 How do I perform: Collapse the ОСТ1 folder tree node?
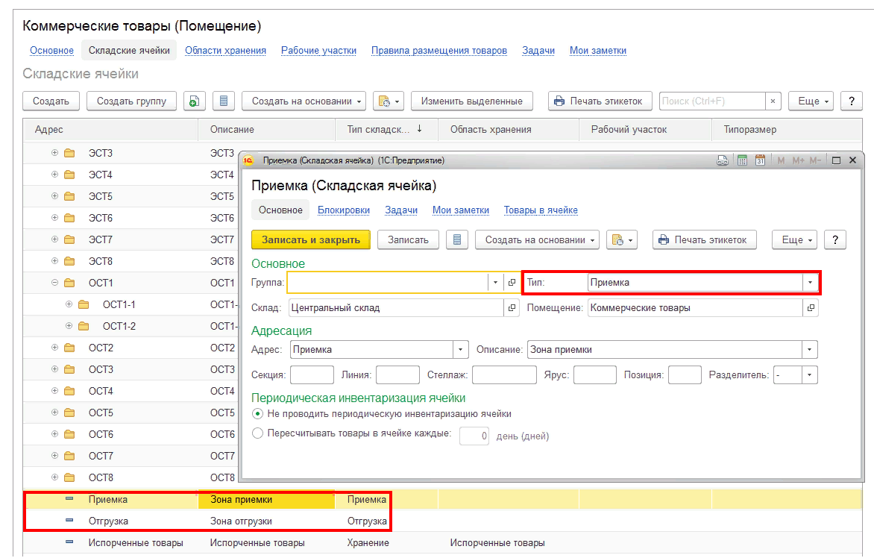click(54, 283)
